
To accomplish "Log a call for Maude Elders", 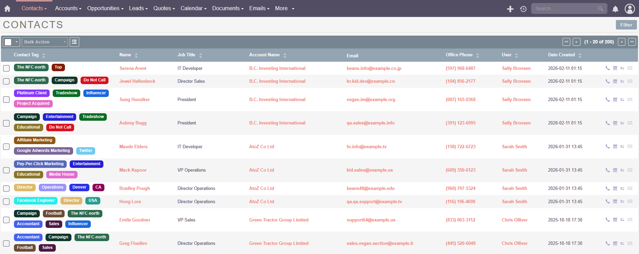I will 607,147.
